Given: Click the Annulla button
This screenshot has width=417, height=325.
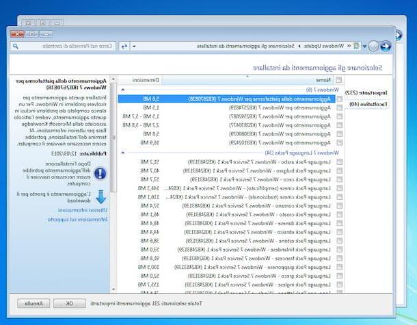Looking at the screenshot, I should tap(33, 303).
